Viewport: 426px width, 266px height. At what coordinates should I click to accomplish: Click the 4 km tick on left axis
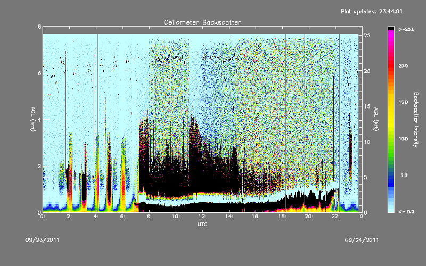point(39,119)
